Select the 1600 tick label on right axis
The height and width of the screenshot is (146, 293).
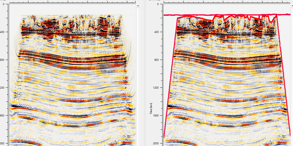(x=155, y=116)
